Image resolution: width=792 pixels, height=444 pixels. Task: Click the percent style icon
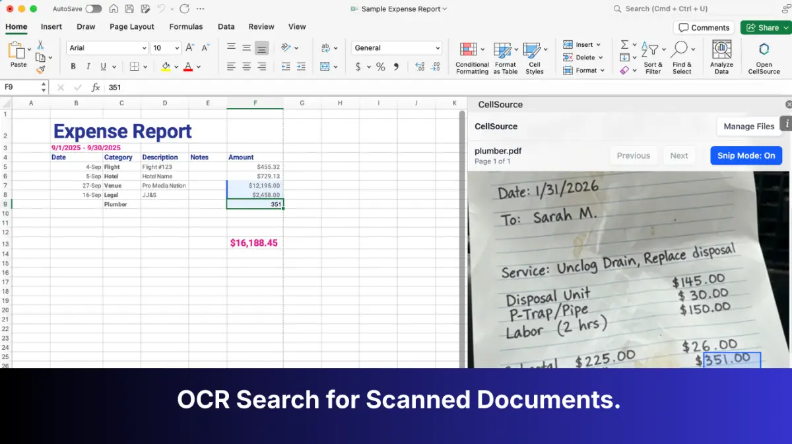coord(381,67)
